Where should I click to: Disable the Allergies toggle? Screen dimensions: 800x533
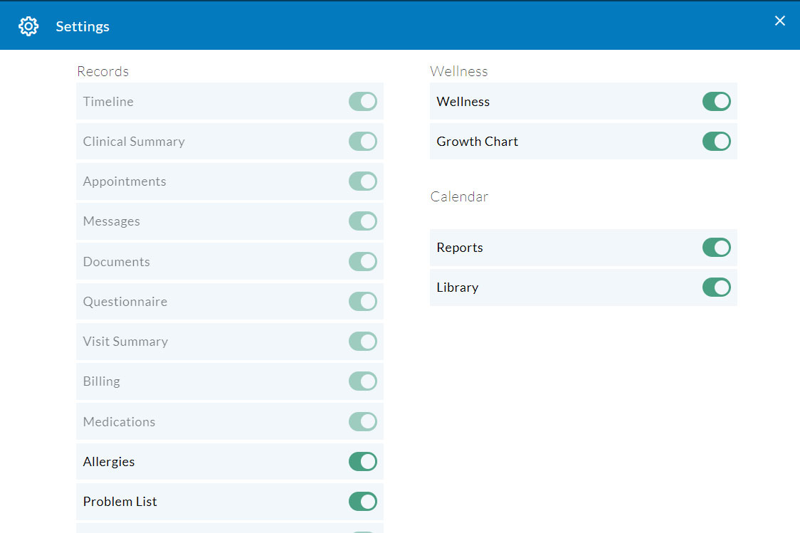click(362, 462)
